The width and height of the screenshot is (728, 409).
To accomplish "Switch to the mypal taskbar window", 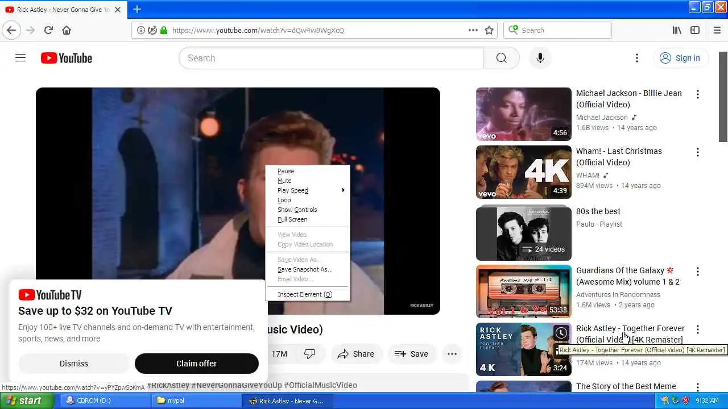I will point(196,400).
